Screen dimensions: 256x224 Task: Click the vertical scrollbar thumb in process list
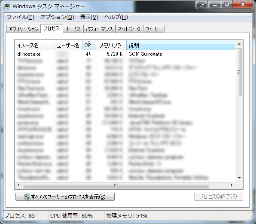pos(239,72)
